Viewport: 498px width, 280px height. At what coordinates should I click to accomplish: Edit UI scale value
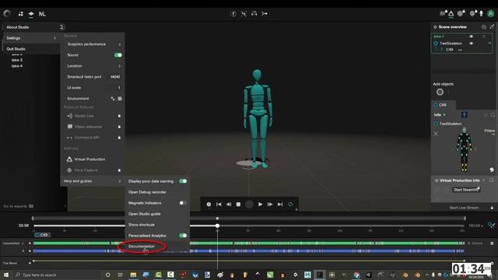pyautogui.click(x=119, y=88)
